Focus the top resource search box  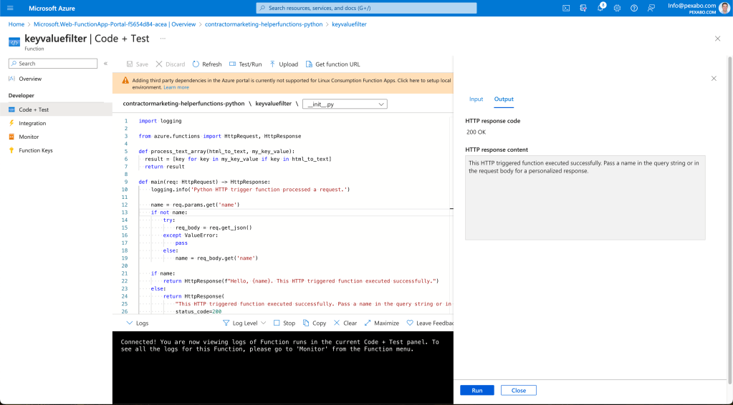click(x=367, y=8)
